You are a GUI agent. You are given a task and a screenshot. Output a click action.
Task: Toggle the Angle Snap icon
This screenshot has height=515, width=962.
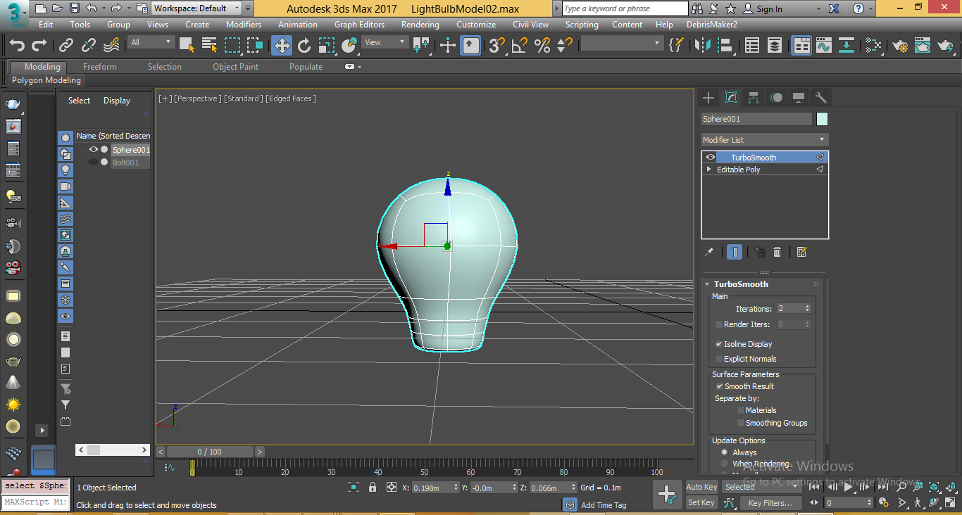520,45
